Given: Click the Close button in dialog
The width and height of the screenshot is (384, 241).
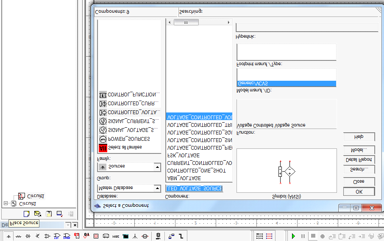Looking at the screenshot, I should point(359,182).
